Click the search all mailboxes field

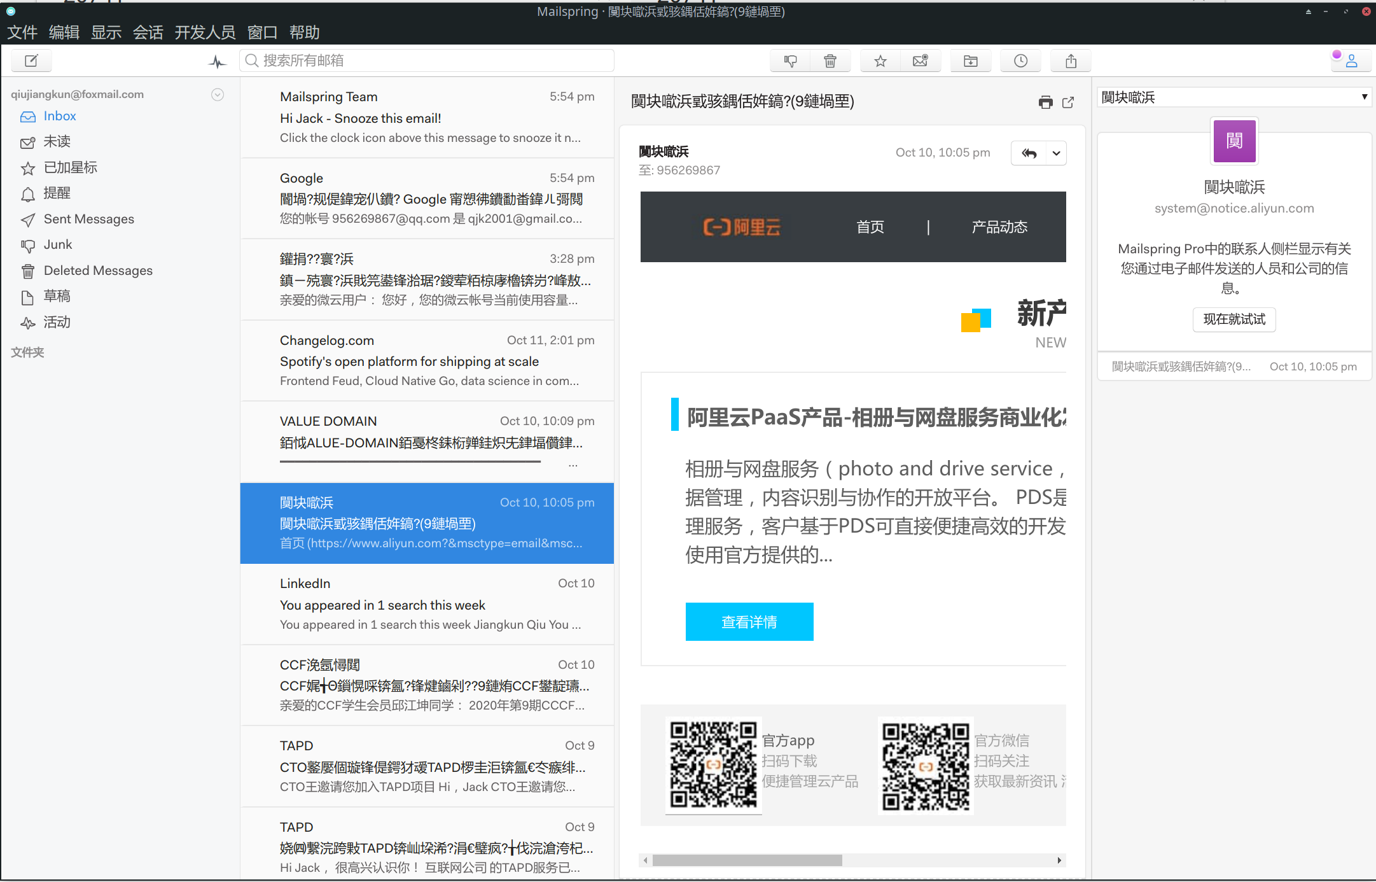[x=426, y=60]
